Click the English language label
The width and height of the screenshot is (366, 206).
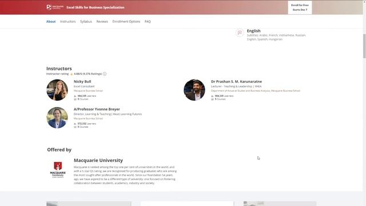pyautogui.click(x=254, y=31)
